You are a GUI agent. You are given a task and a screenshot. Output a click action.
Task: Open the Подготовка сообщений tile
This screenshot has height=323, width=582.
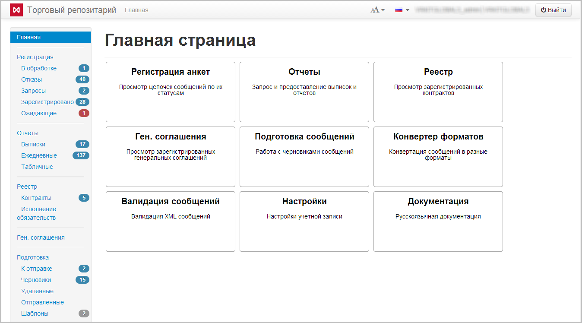coord(304,156)
